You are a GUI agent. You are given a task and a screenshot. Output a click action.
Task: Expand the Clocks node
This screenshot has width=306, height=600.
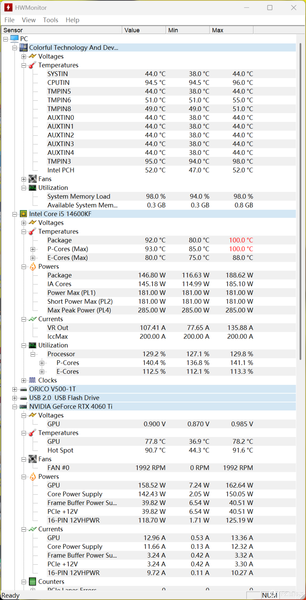24,381
